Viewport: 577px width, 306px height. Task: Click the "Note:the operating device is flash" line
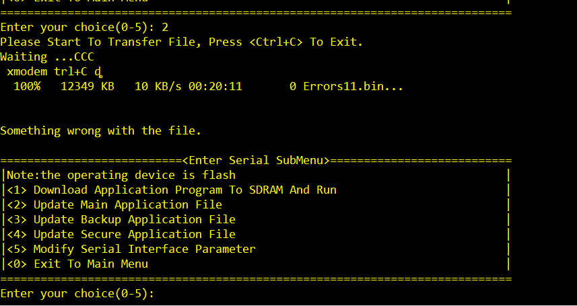120,175
